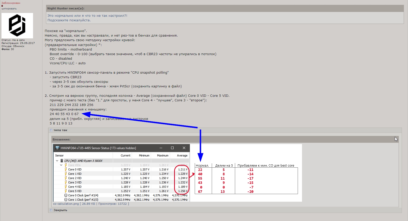Click the Core 5 VID average value 1.256 V
This screenshot has height=221, width=408.
pyautogui.click(x=183, y=191)
